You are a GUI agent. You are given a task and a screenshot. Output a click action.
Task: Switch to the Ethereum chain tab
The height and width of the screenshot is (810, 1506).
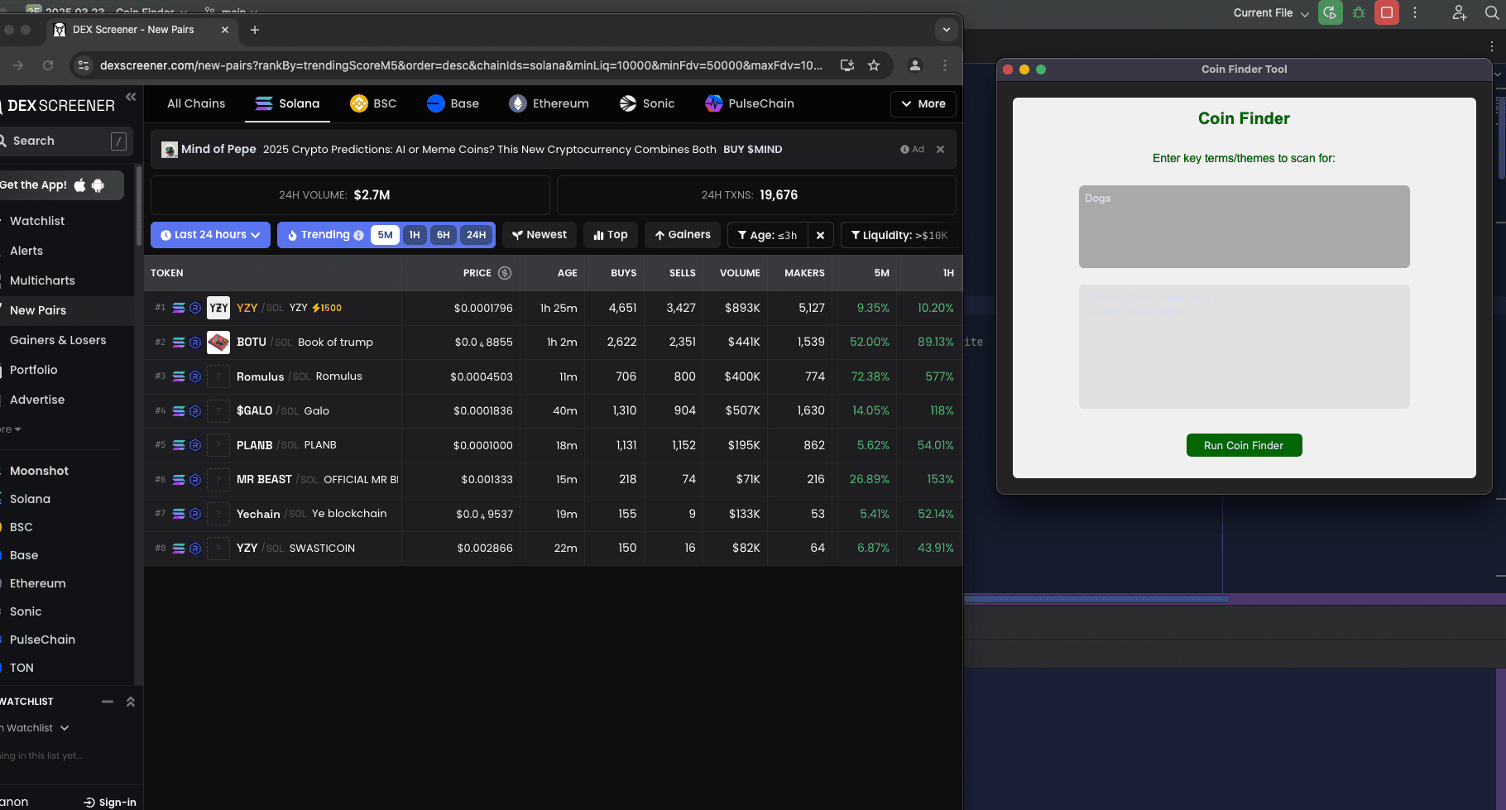549,103
